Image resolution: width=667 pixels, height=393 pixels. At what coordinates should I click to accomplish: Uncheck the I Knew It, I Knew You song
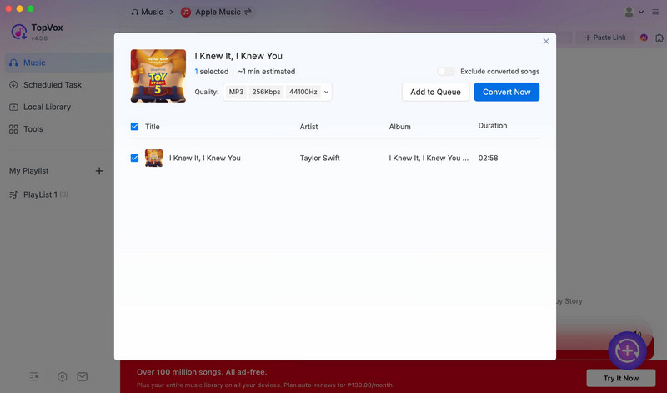134,158
